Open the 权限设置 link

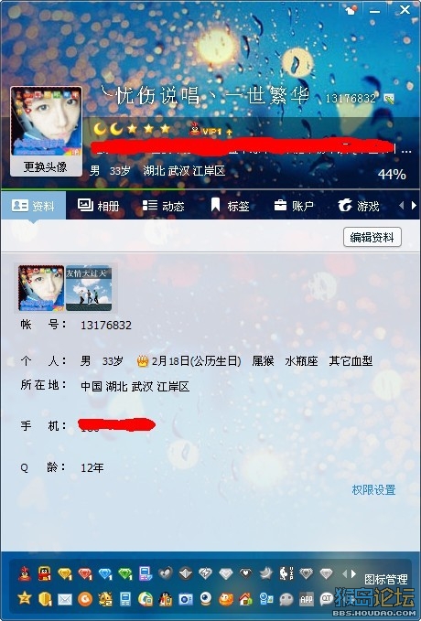click(x=373, y=490)
